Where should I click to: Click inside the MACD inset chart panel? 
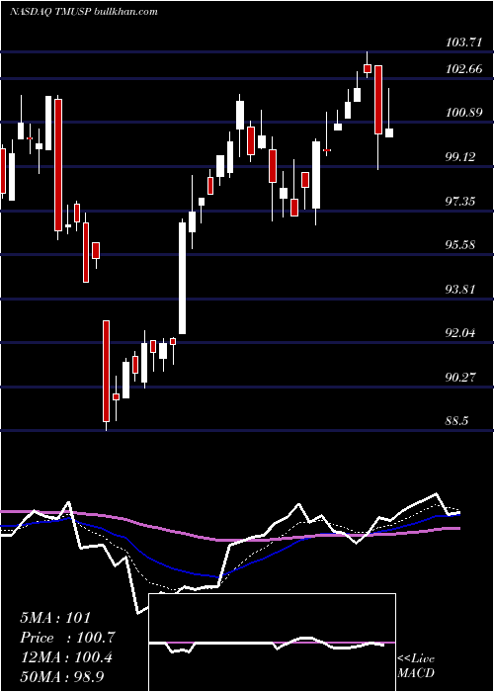point(272,643)
